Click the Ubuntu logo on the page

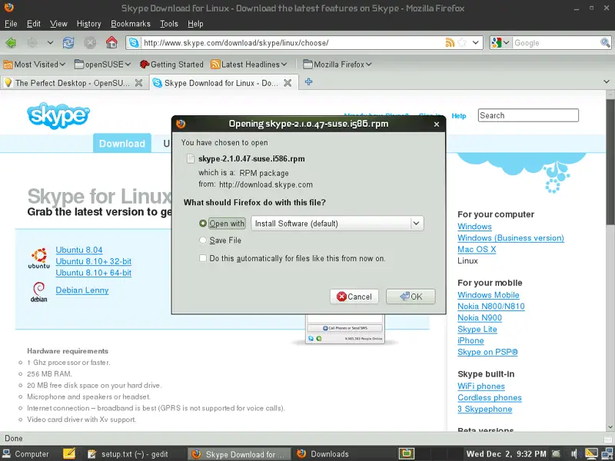tap(39, 258)
